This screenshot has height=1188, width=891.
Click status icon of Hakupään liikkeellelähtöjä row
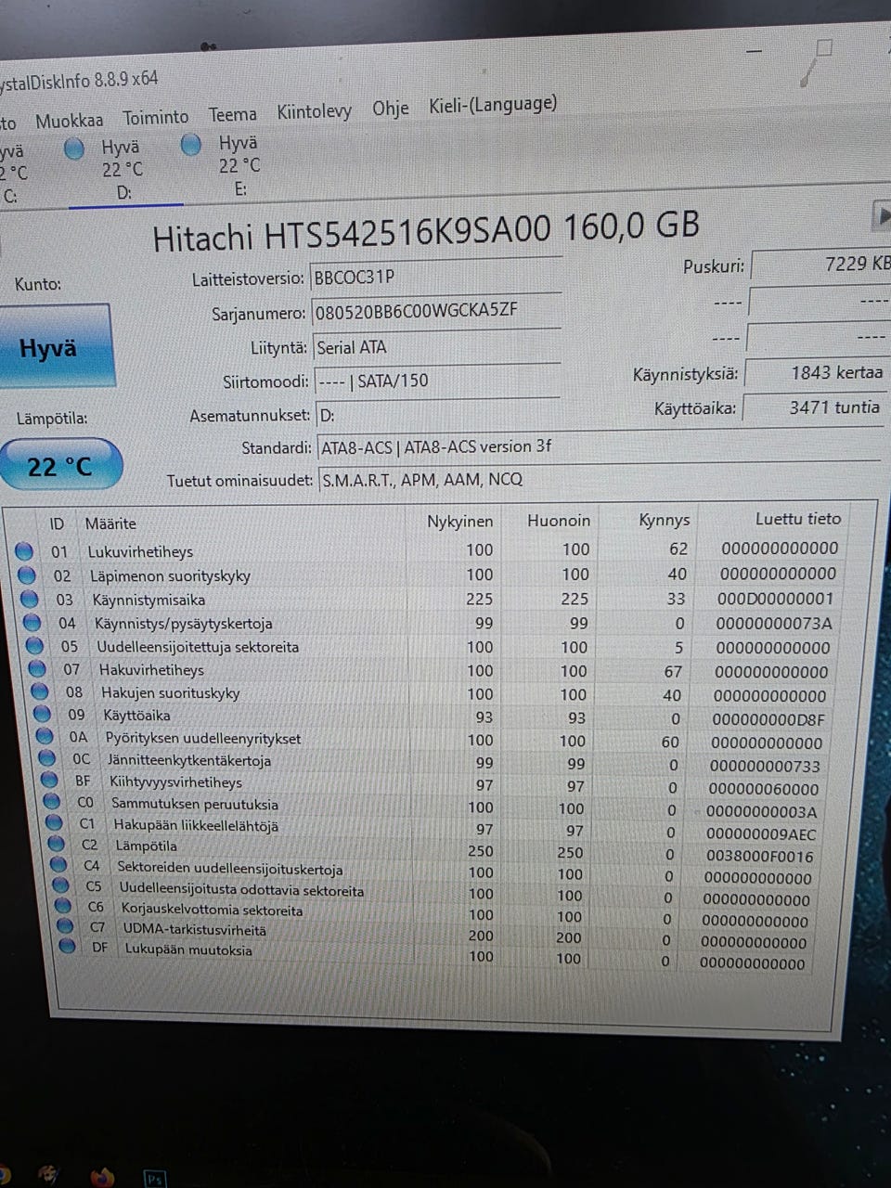click(54, 823)
